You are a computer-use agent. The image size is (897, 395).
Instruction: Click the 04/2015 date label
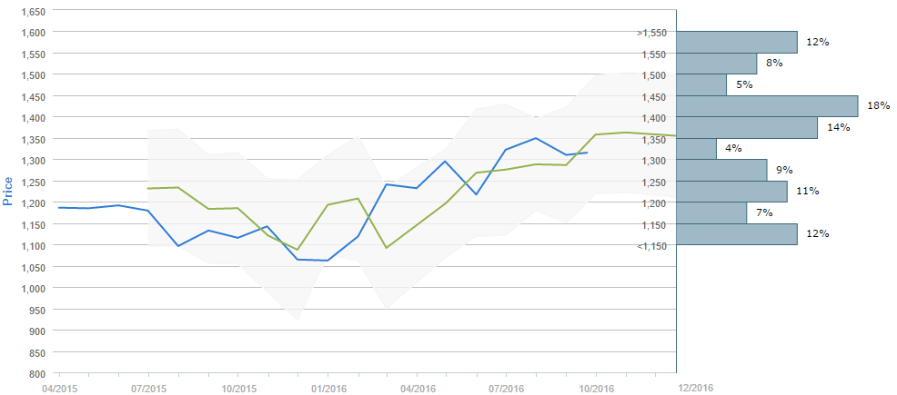(x=58, y=388)
